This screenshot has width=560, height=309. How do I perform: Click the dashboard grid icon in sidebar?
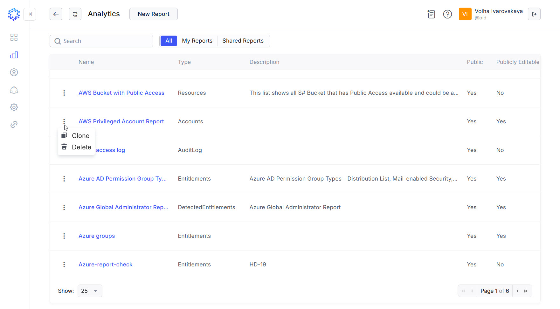click(x=14, y=38)
